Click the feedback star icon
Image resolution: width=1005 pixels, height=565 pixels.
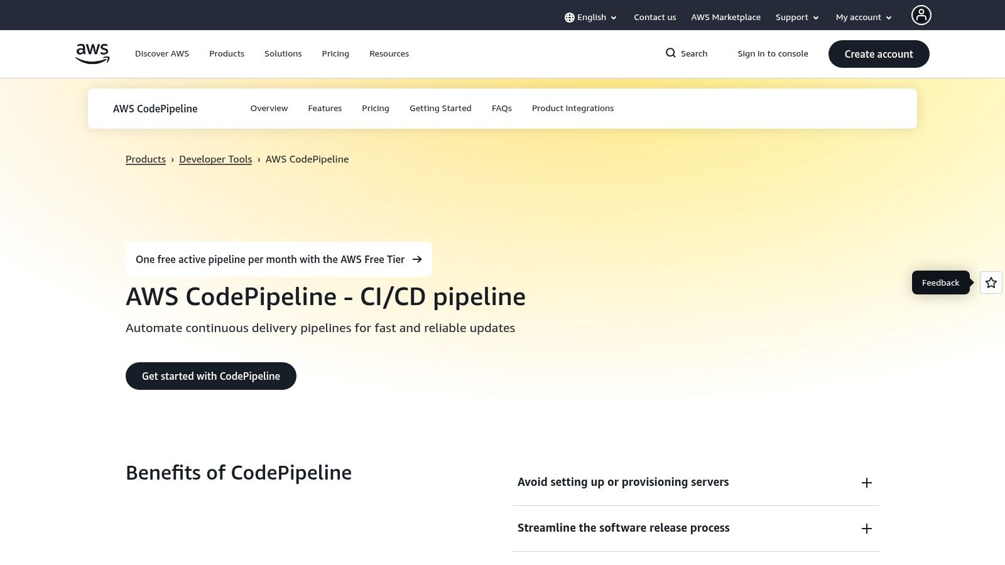991,282
